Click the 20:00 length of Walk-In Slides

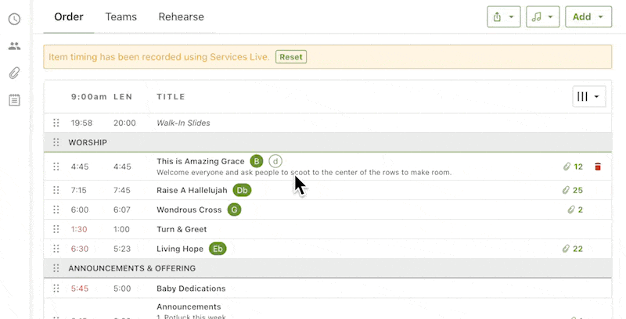124,123
